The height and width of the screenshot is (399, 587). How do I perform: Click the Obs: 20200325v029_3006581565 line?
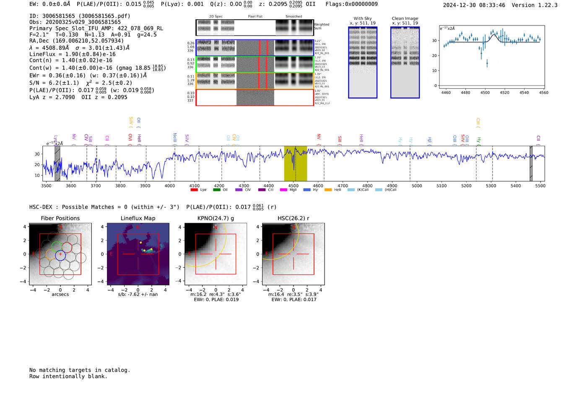coord(75,22)
